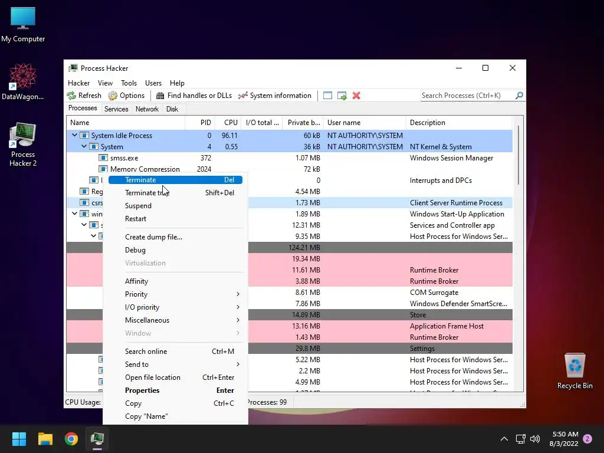Click the search magnifier icon
The width and height of the screenshot is (604, 453).
(x=519, y=95)
